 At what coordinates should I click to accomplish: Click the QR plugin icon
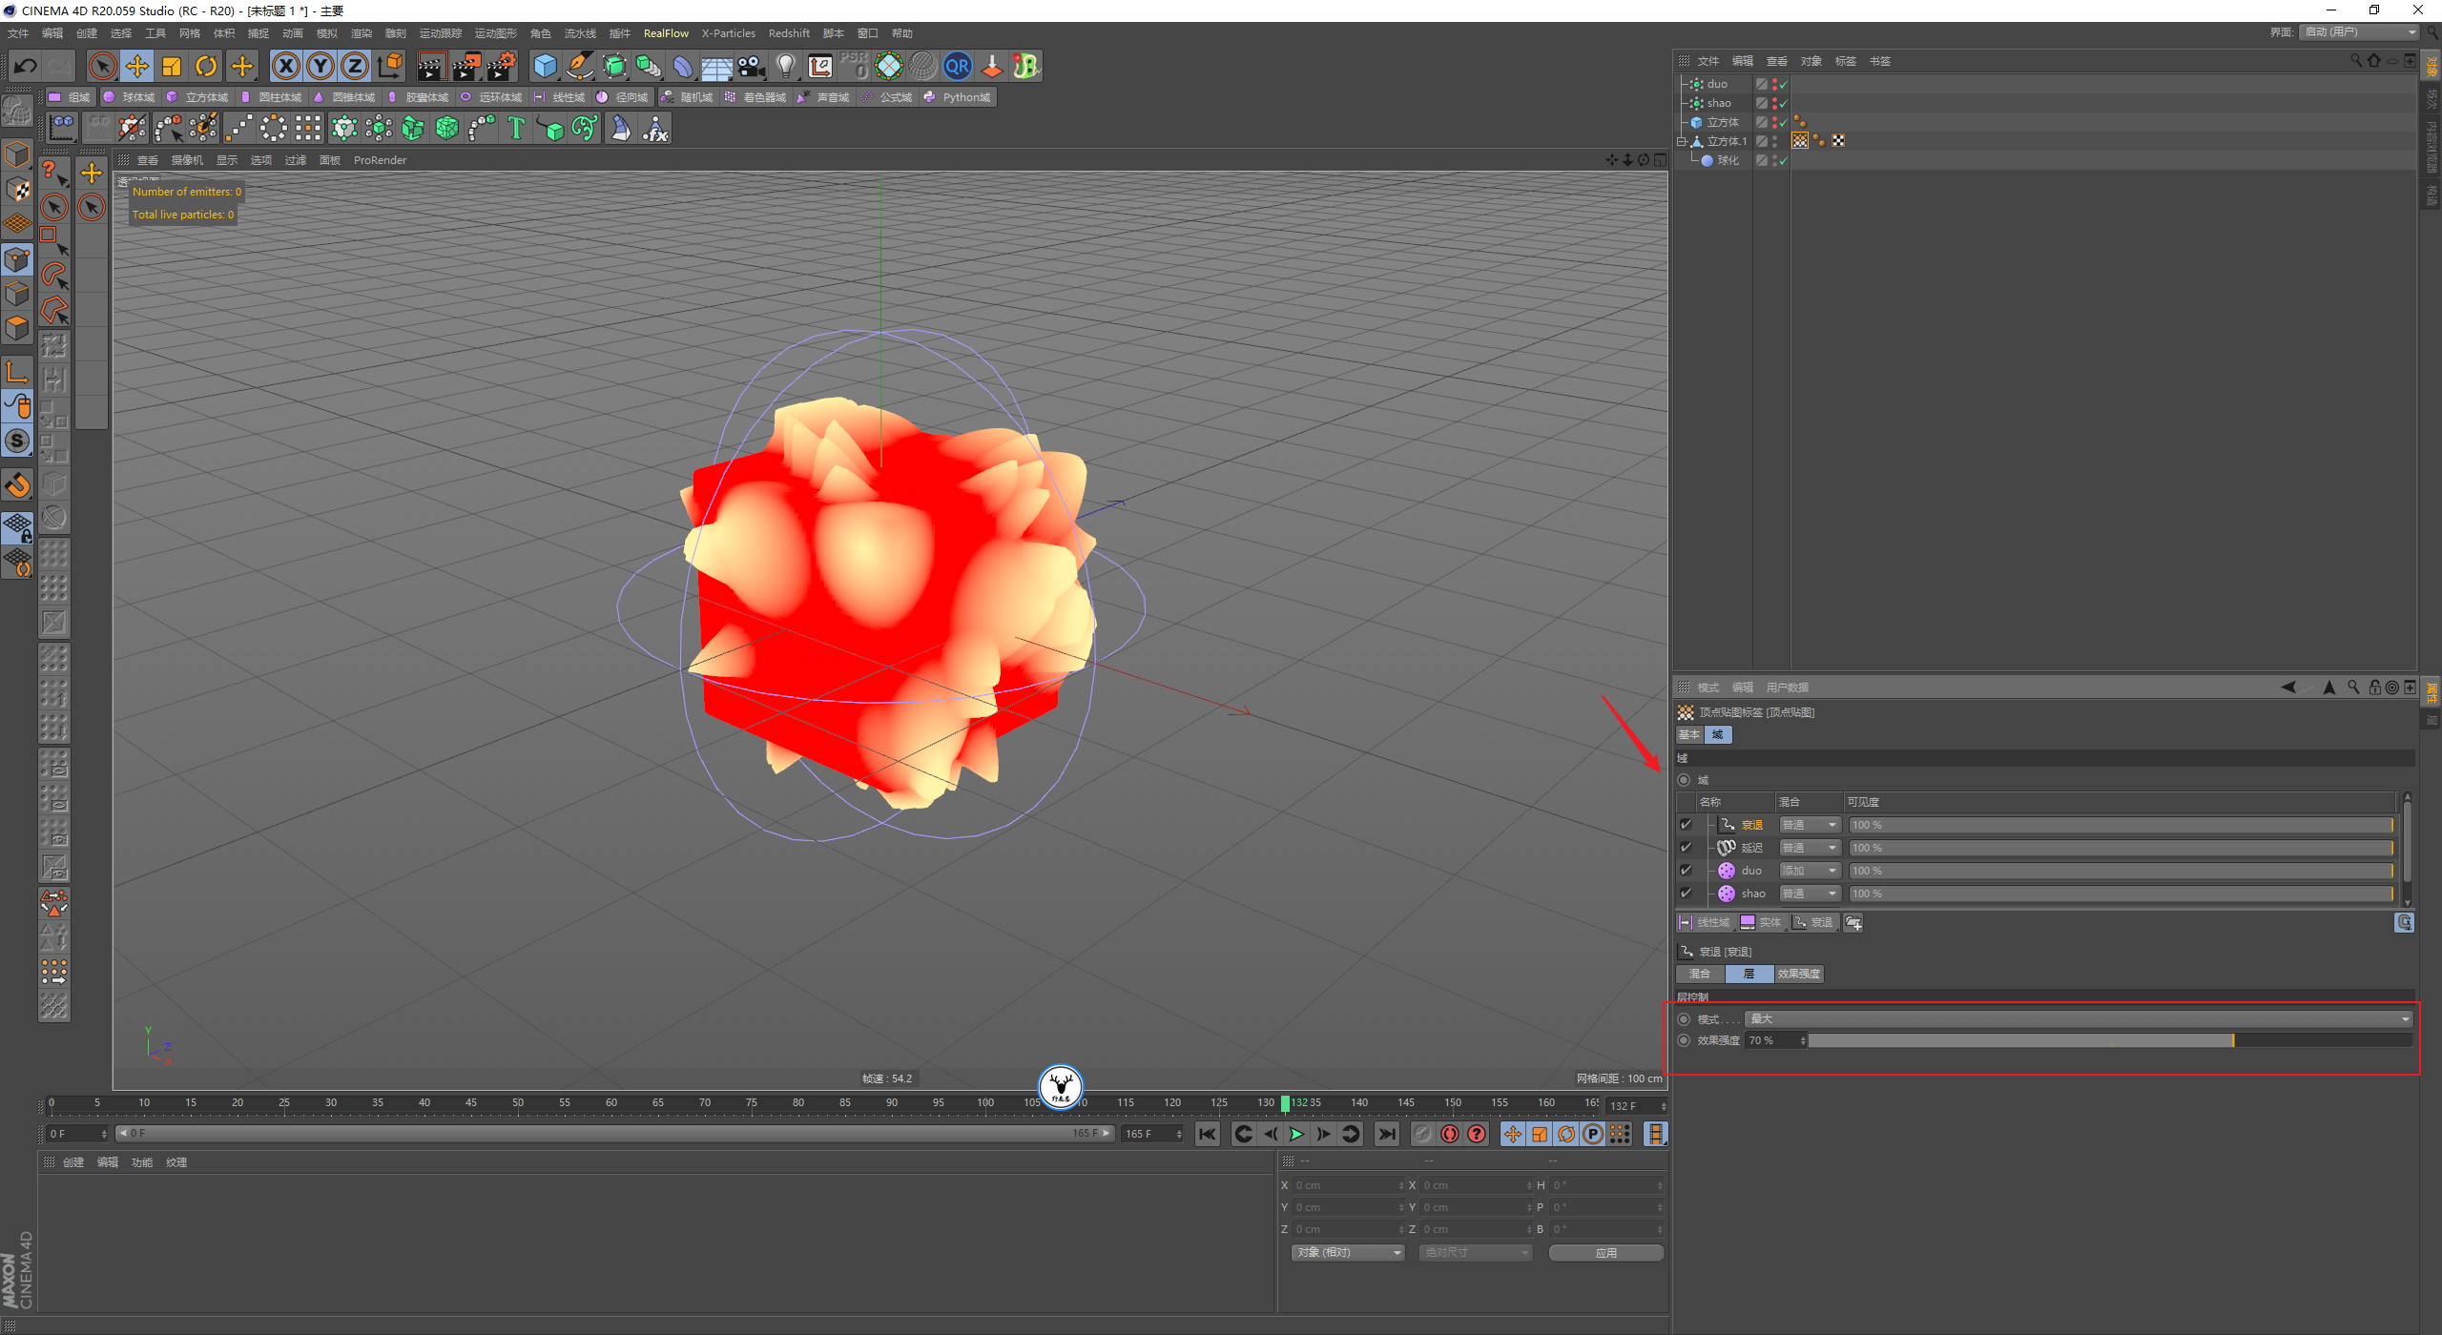tap(957, 66)
